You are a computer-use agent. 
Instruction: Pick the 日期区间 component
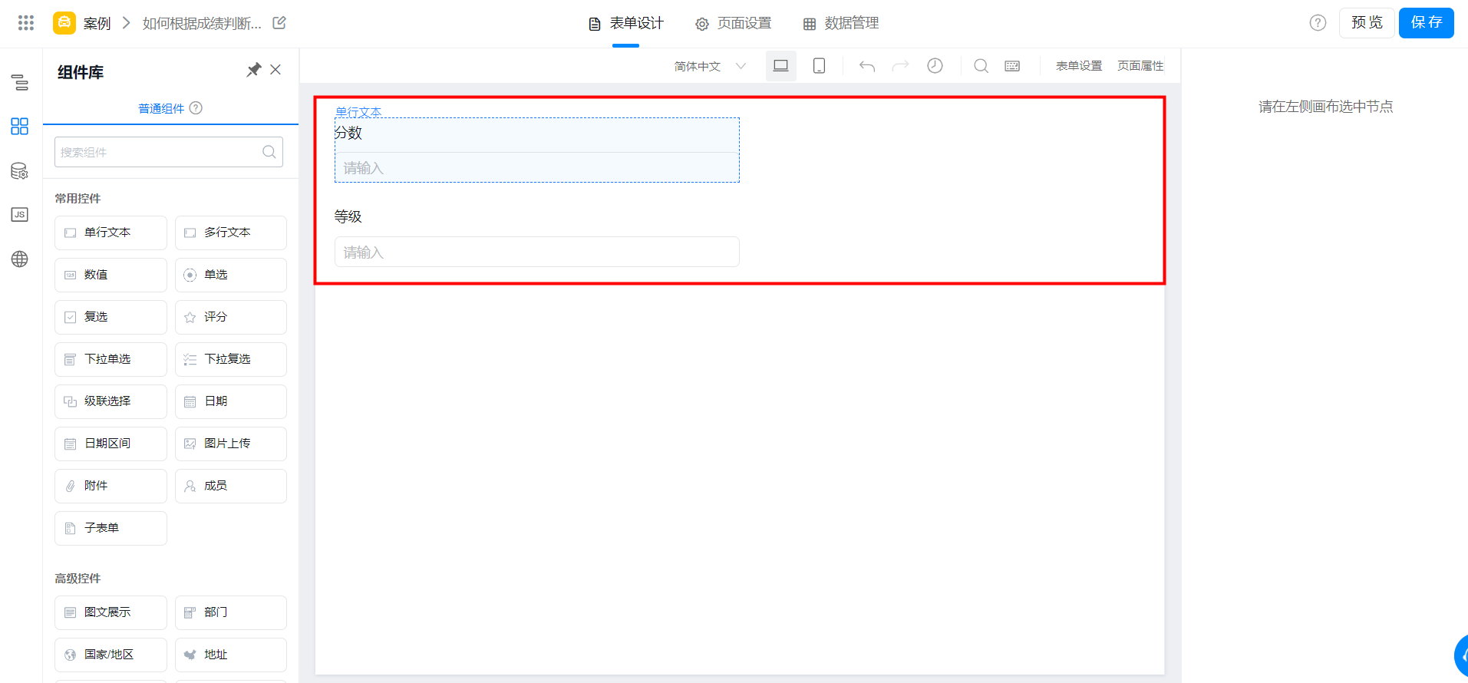pos(111,444)
